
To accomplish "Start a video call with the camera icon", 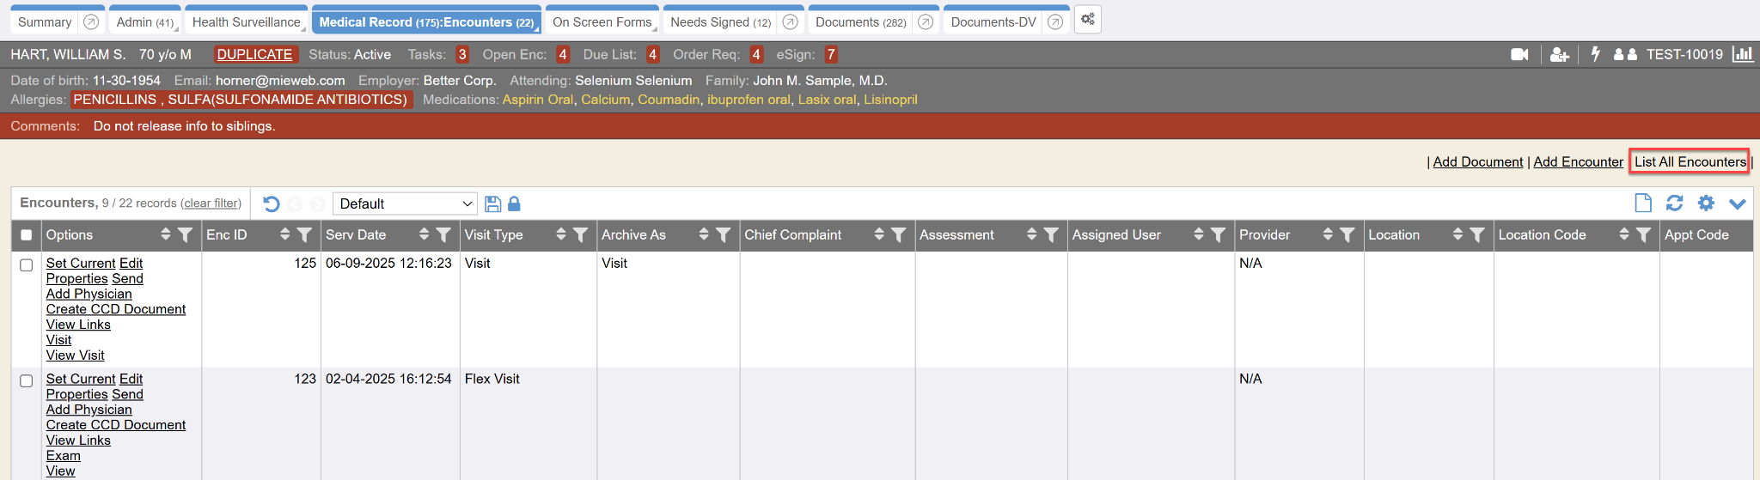I will (1519, 55).
